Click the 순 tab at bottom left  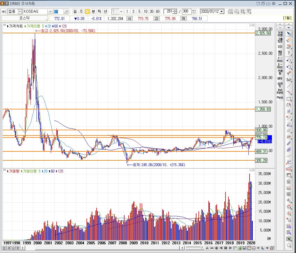tap(13, 248)
